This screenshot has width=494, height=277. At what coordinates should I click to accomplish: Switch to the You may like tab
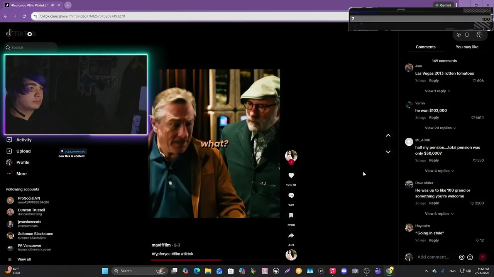(x=467, y=47)
